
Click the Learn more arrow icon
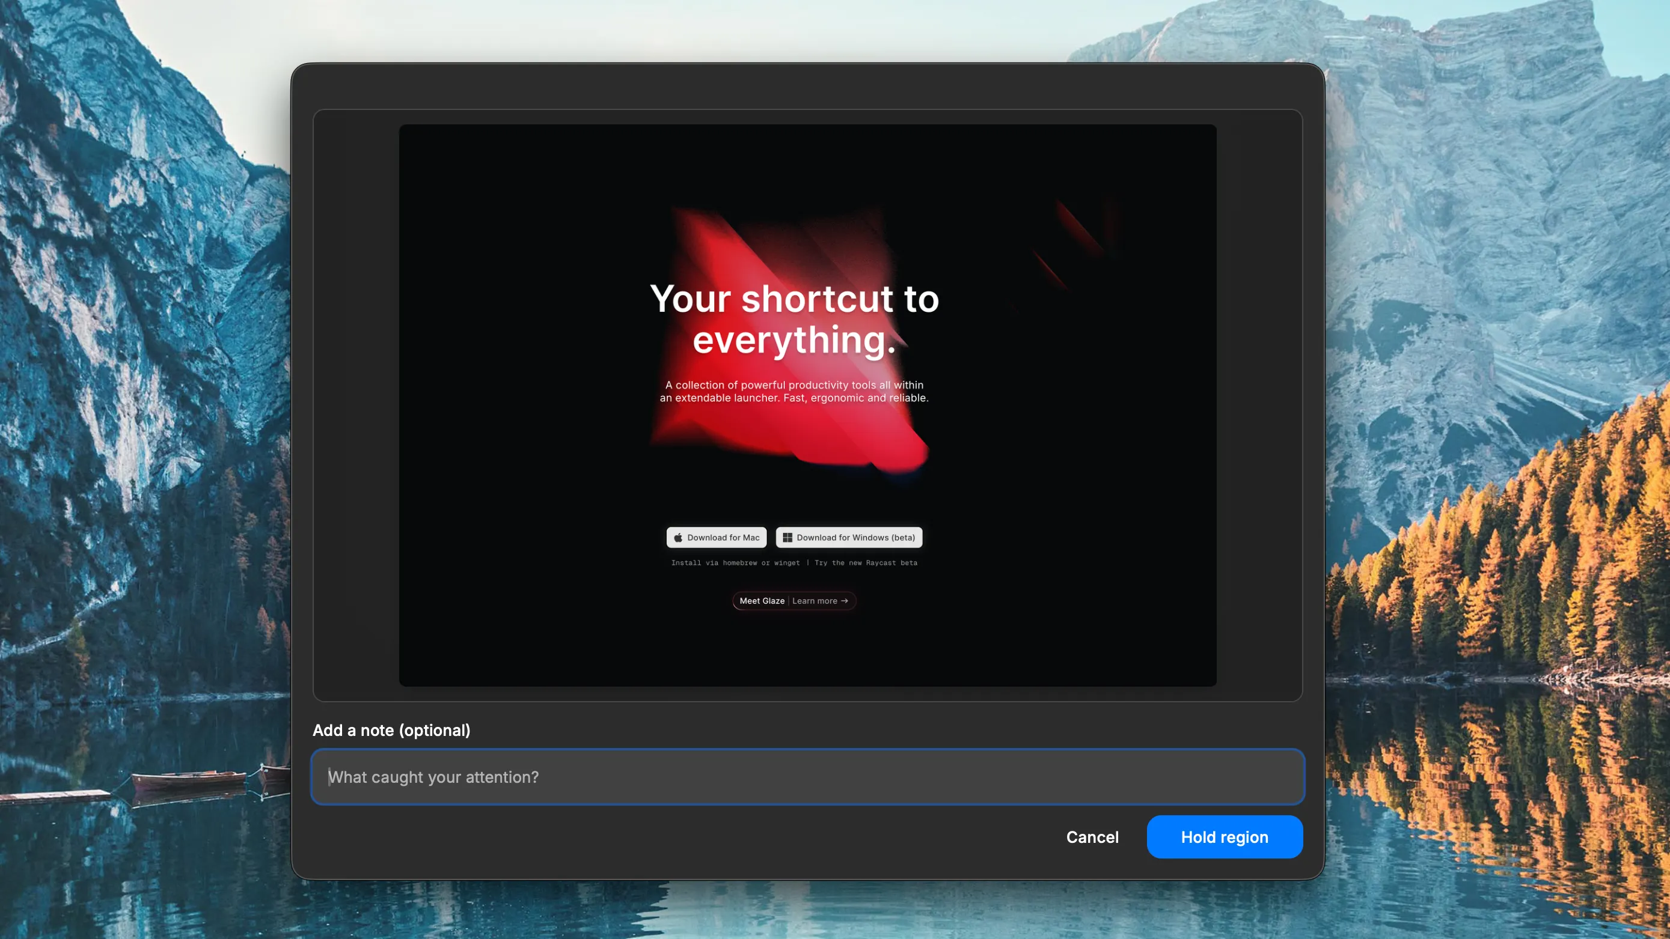pyautogui.click(x=844, y=601)
